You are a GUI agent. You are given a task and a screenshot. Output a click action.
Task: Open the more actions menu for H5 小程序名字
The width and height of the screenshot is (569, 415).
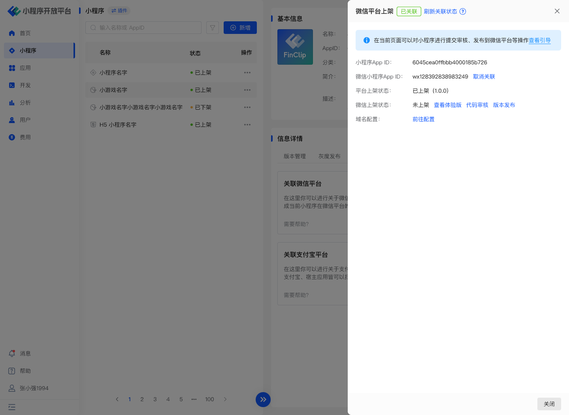click(x=247, y=125)
